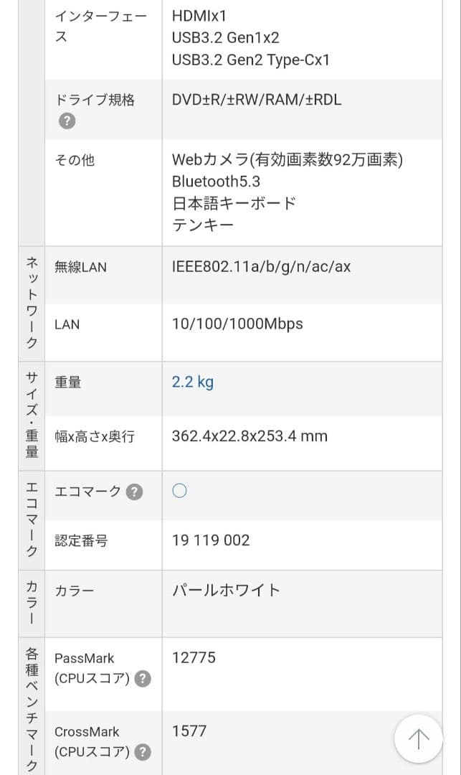461x775 pixels.
Task: Select the IEEE802.11a/b/g/n/ac/ax value cell
Action: coord(260,266)
